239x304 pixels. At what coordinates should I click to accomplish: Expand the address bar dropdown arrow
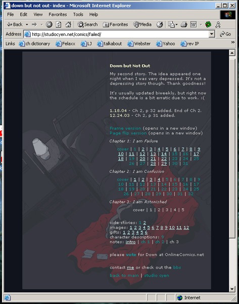click(212, 34)
